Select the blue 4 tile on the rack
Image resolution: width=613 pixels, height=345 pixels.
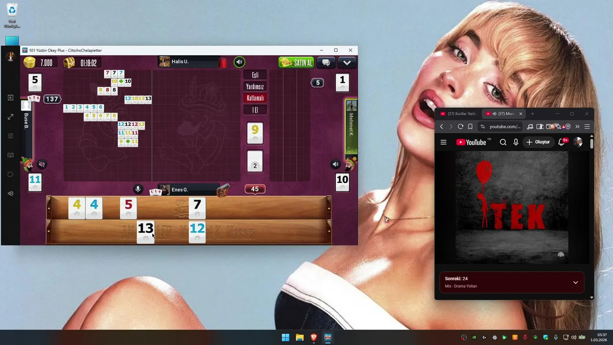pyautogui.click(x=94, y=207)
